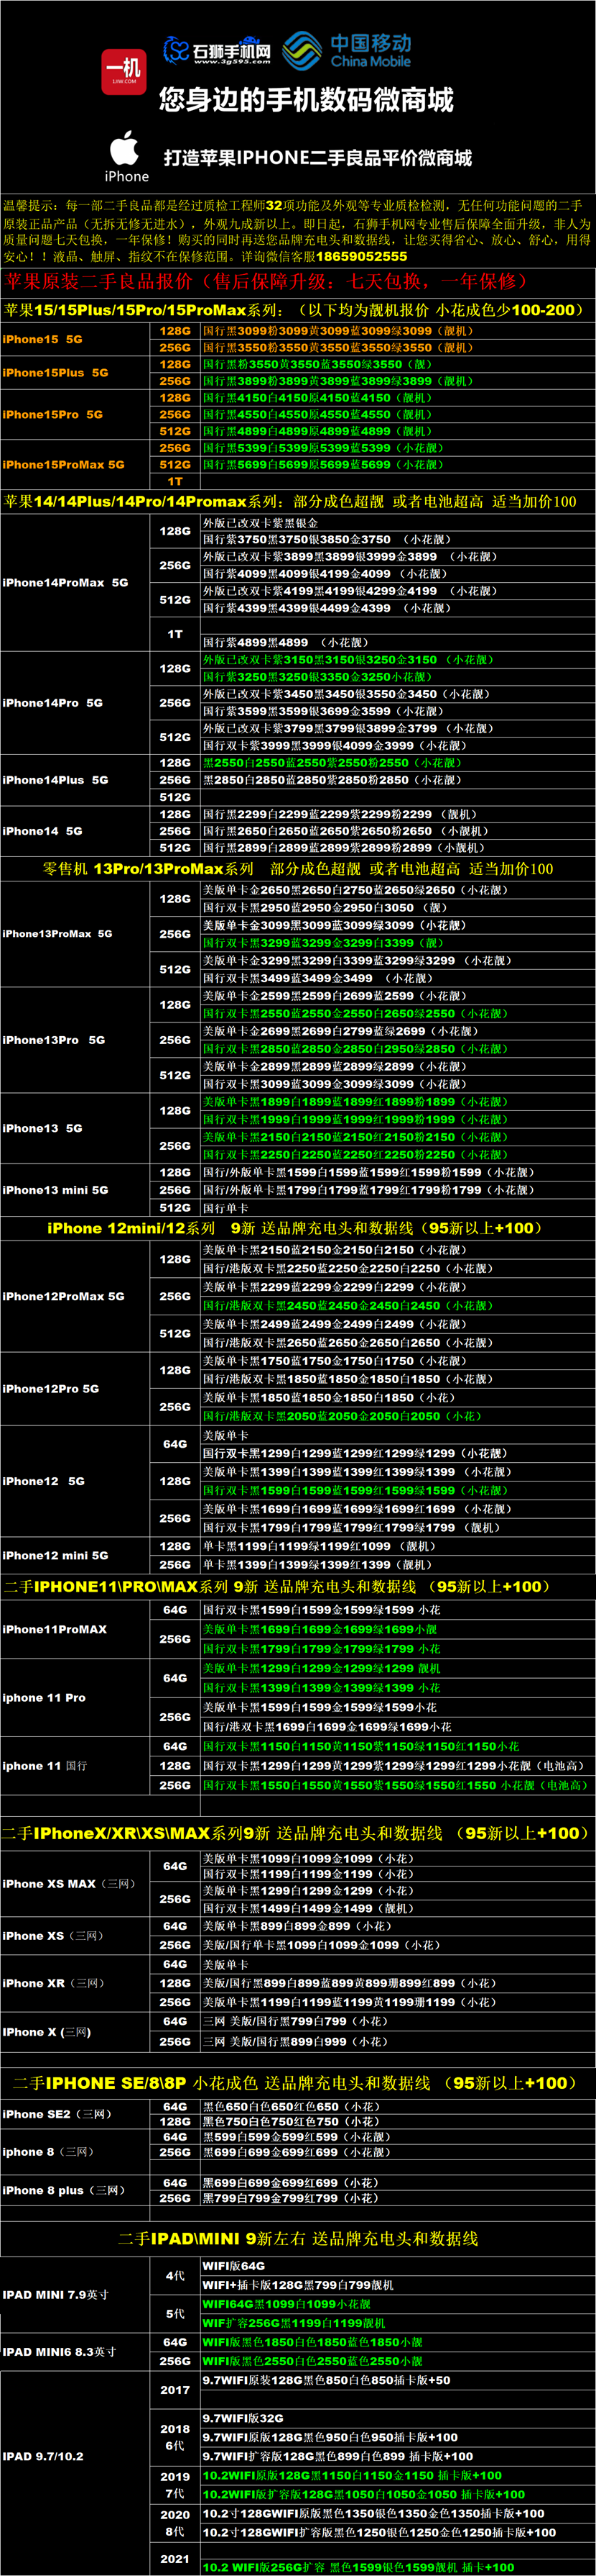Viewport: 596px width, 2576px height.
Task: Select the iPhone XS MAX (三网) row
Action: 68,1884
